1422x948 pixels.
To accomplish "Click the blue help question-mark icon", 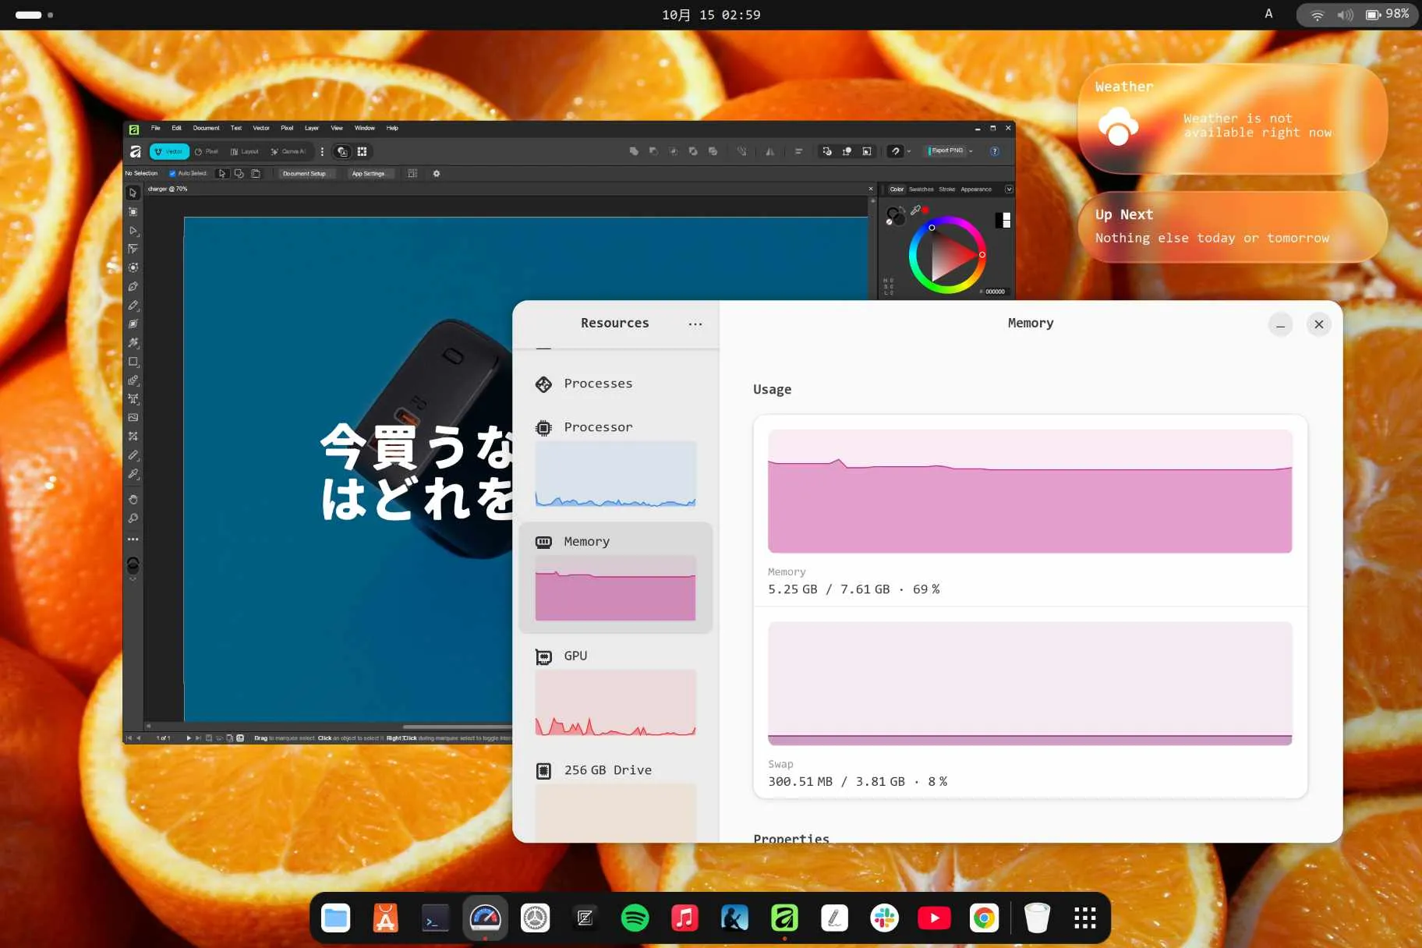I will click(x=995, y=151).
